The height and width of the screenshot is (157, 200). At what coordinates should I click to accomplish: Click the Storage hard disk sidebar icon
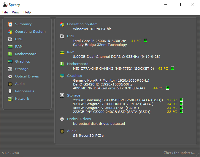pyautogui.click(x=10, y=69)
